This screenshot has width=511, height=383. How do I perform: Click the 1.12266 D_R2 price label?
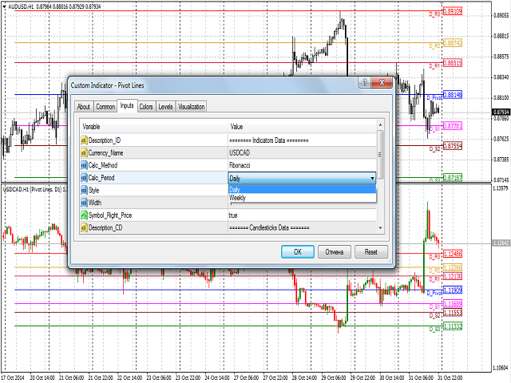(x=453, y=268)
